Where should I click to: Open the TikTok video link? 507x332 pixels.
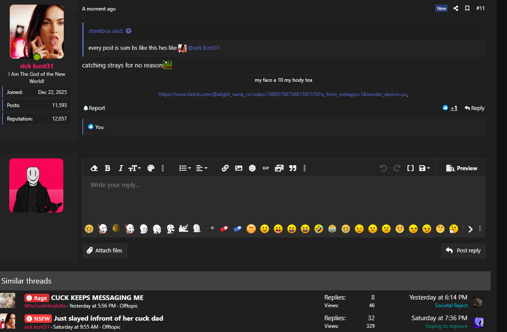click(x=283, y=94)
